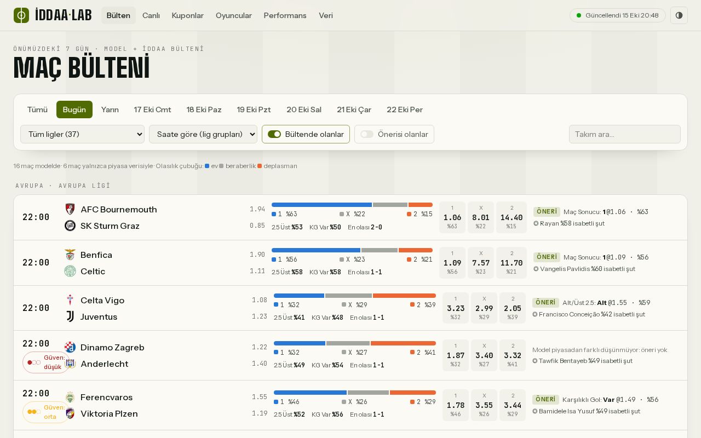Screen dimensions: 701x438
Task: Click the Dinamo Zagreb club crest
Action: click(x=70, y=347)
